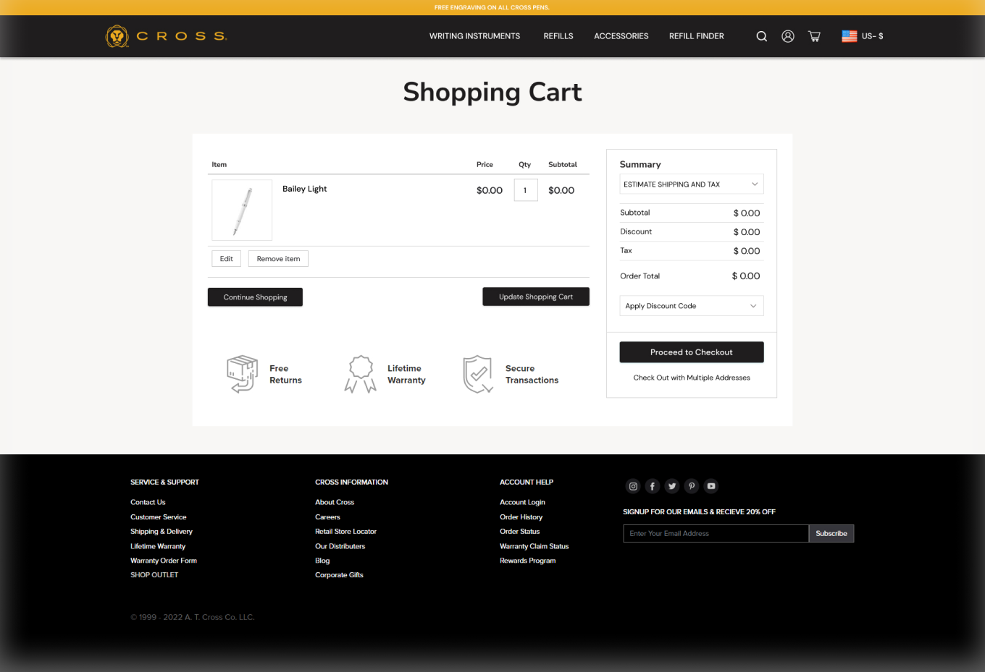985x672 pixels.
Task: Open the user account icon
Action: pyautogui.click(x=788, y=36)
